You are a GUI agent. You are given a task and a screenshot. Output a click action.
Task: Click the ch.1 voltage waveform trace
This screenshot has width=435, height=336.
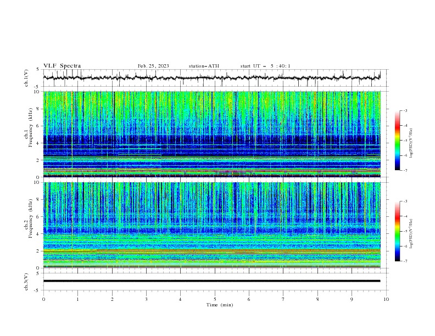211,78
